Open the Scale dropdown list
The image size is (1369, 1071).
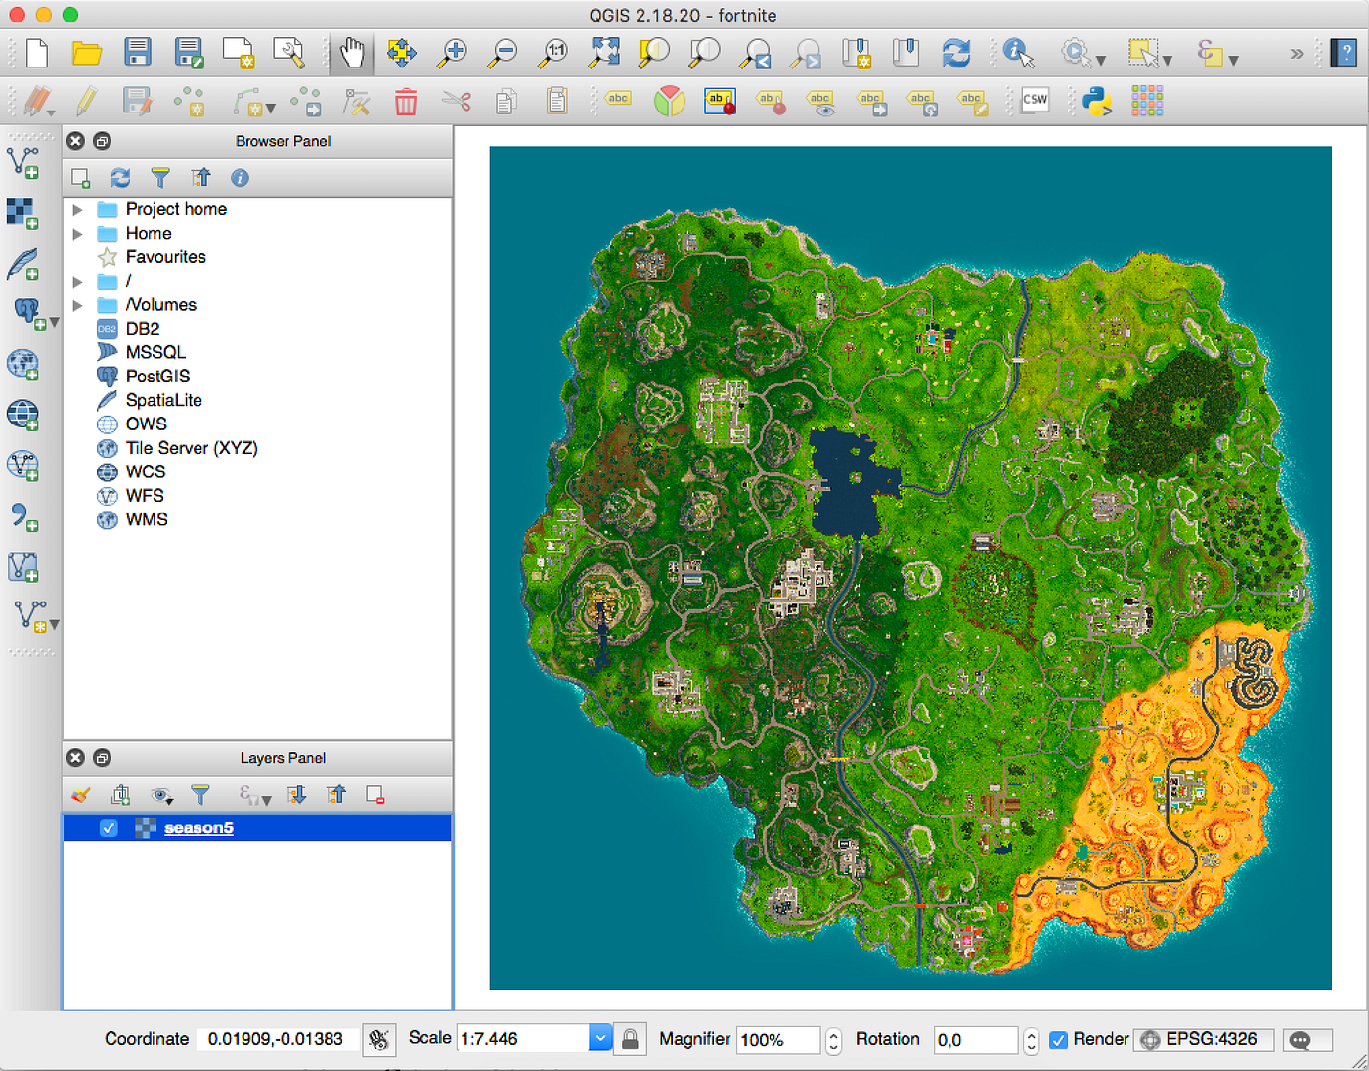click(599, 1039)
